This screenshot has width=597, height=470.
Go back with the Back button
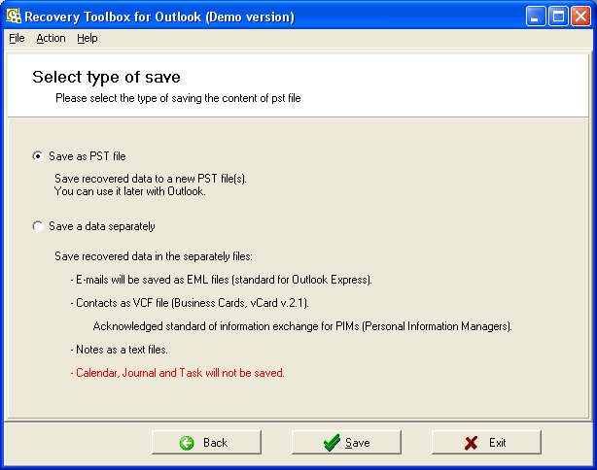pyautogui.click(x=205, y=443)
